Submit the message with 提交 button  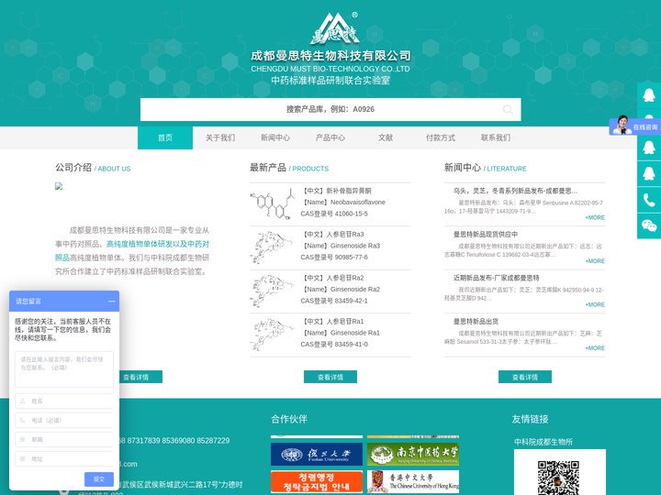click(99, 479)
